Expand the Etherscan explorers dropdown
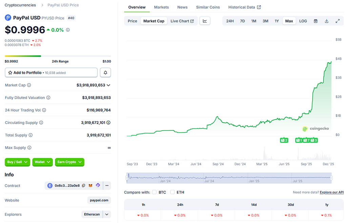This screenshot has height=223, width=347. [x=107, y=215]
